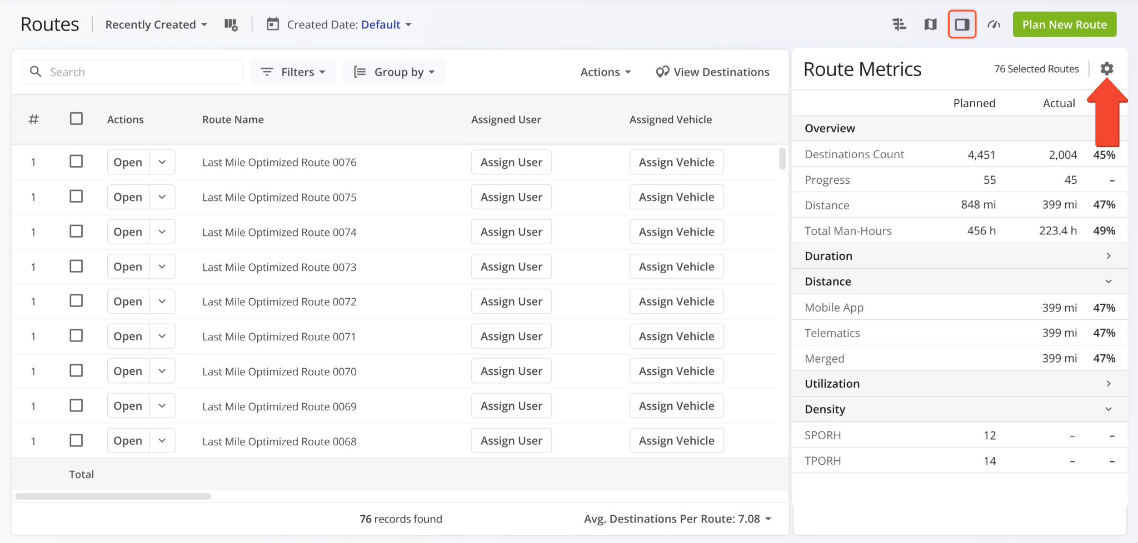The height and width of the screenshot is (543, 1138).
Task: Select the split panel view icon
Action: tap(962, 24)
